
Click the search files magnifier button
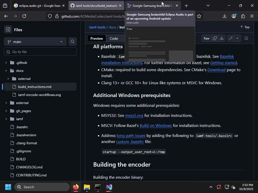(72, 42)
